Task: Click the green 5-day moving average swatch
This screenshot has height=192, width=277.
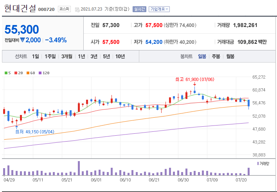Action: [x=6, y=73]
